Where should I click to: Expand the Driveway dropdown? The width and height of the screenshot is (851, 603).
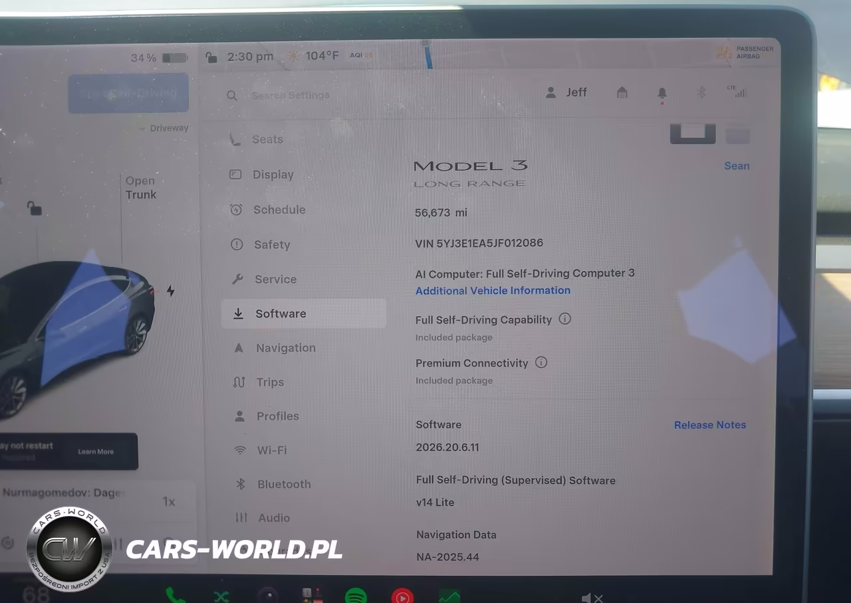click(x=164, y=128)
